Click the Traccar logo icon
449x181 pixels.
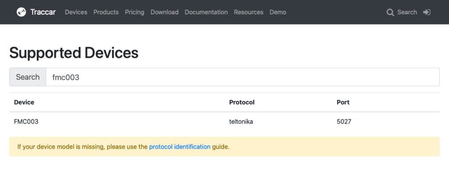click(x=21, y=12)
